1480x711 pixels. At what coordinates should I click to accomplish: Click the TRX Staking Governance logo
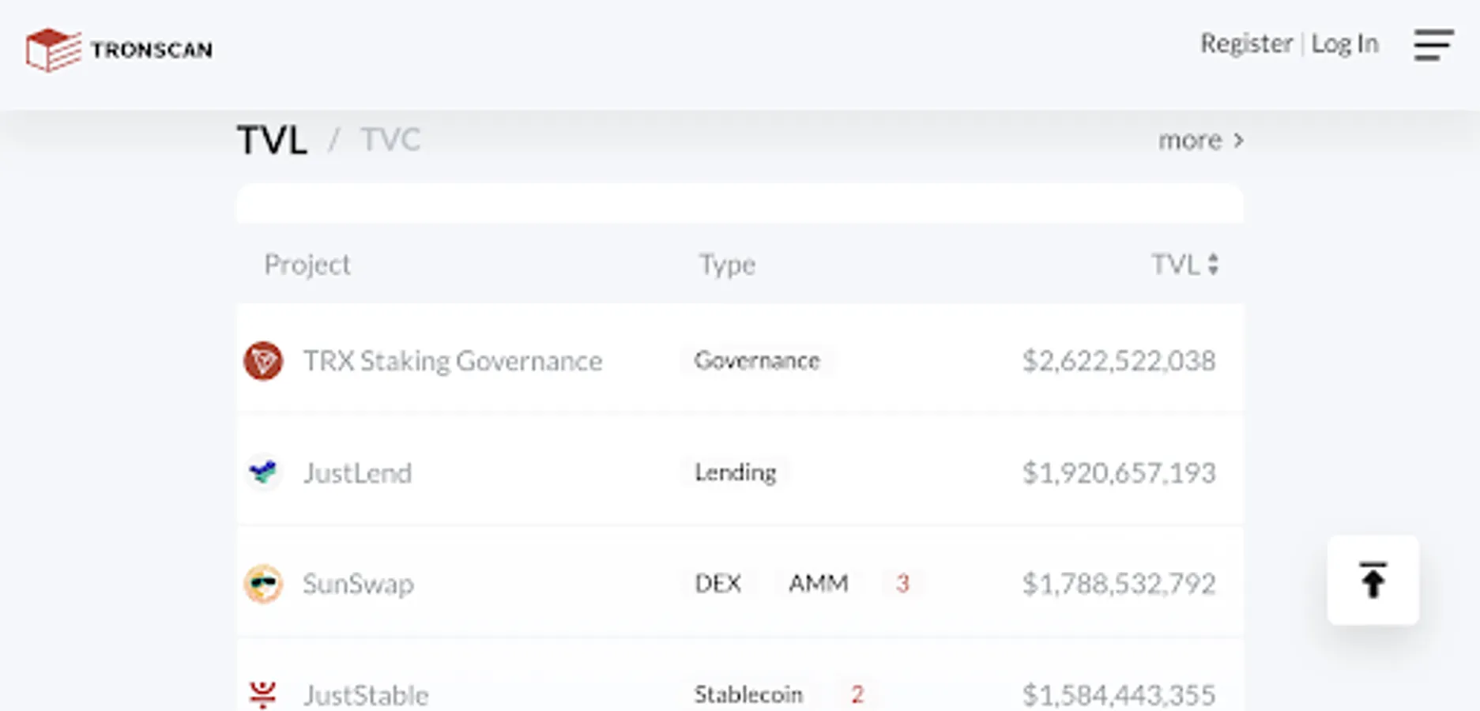(263, 361)
